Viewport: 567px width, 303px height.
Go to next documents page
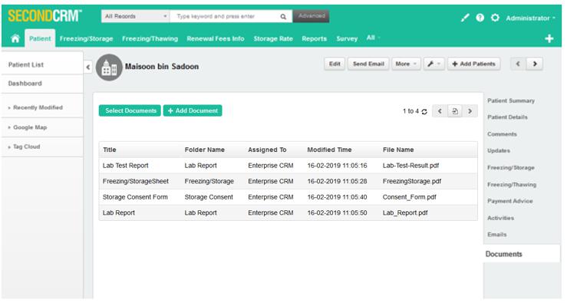coord(470,111)
